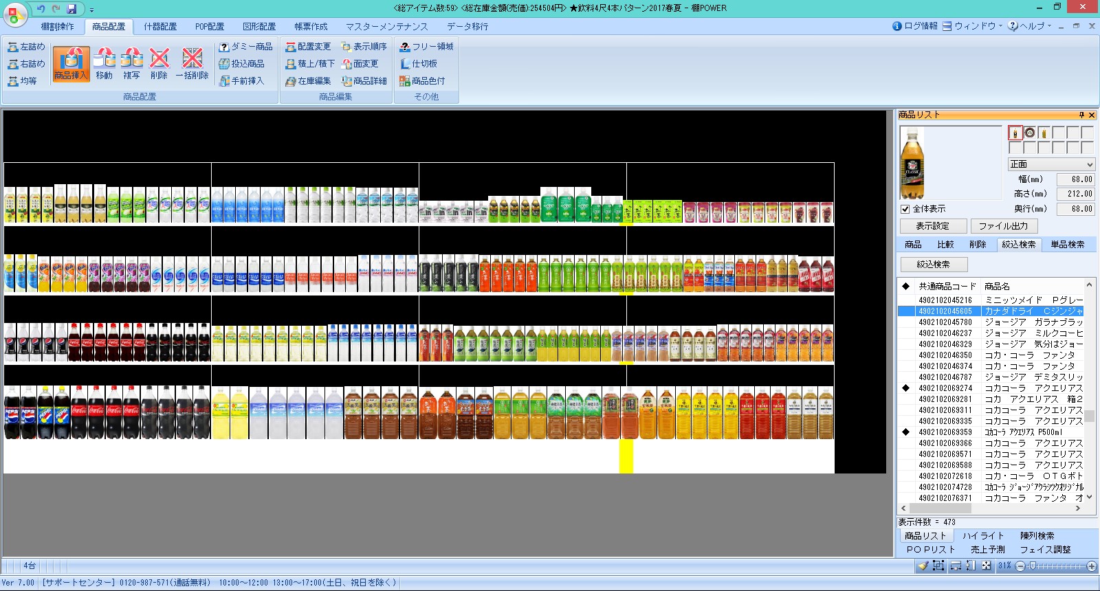1100x591 pixels.
Task: Switch to the 単品検索 tab
Action: point(1067,245)
